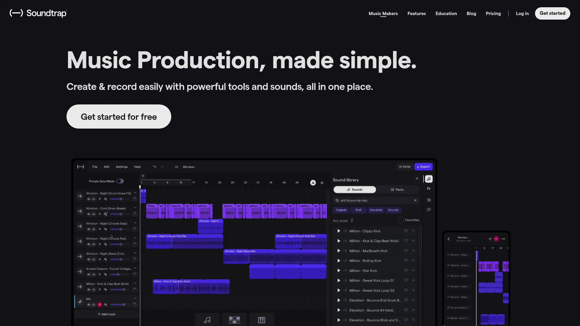The image size is (580, 326).
Task: Open the Pricing page
Action: pyautogui.click(x=493, y=14)
